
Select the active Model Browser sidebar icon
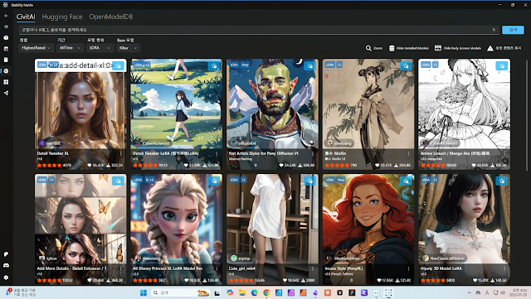(x=6, y=70)
